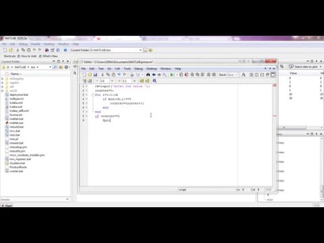Select the file mydata.mat
This screenshot has height=243, width=324.
17,163
